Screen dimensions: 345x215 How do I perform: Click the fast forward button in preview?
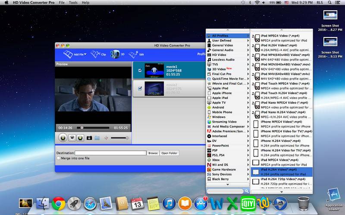[x=72, y=138]
